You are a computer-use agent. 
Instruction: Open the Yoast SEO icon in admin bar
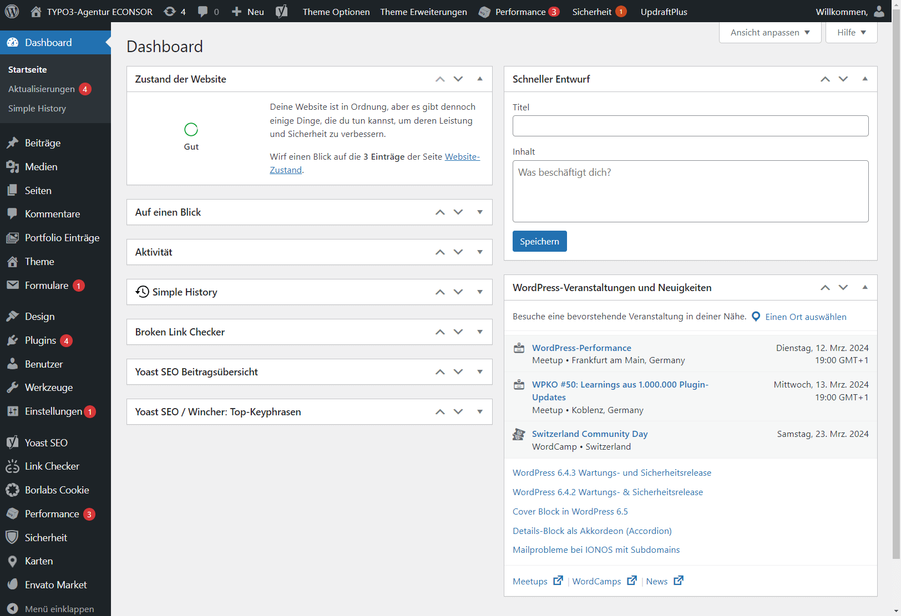coord(282,12)
